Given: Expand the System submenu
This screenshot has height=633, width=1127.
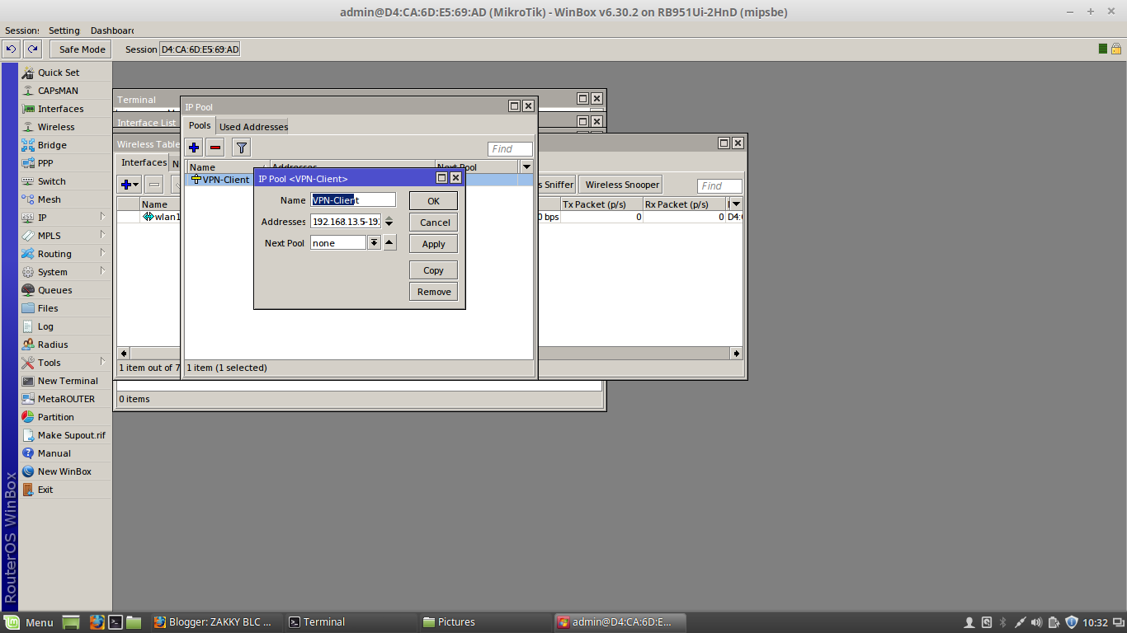Looking at the screenshot, I should pyautogui.click(x=65, y=272).
